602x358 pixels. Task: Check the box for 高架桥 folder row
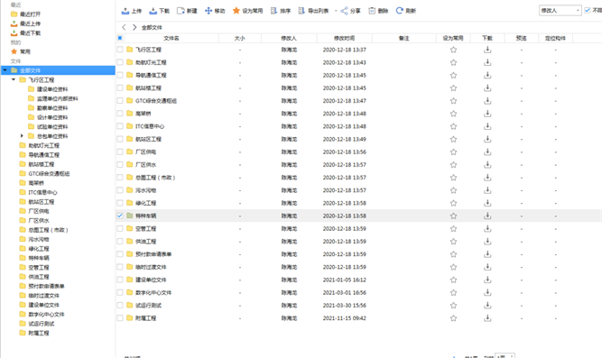click(120, 114)
